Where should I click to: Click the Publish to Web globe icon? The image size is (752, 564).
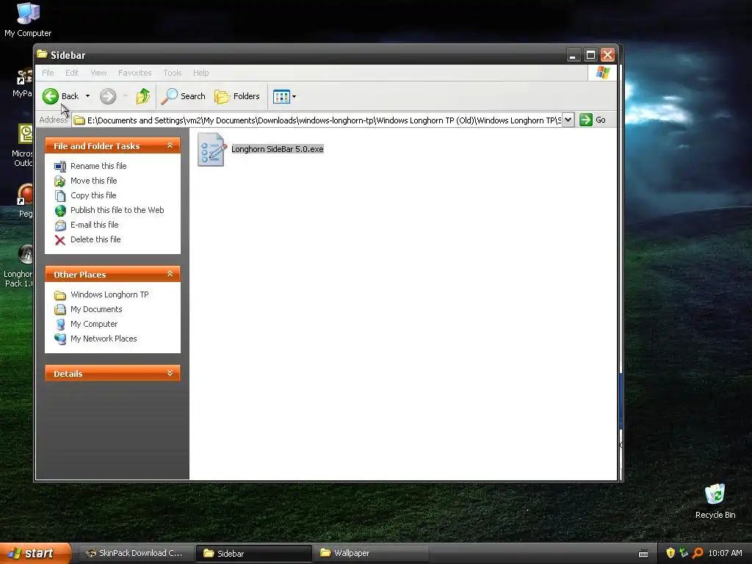(x=60, y=211)
